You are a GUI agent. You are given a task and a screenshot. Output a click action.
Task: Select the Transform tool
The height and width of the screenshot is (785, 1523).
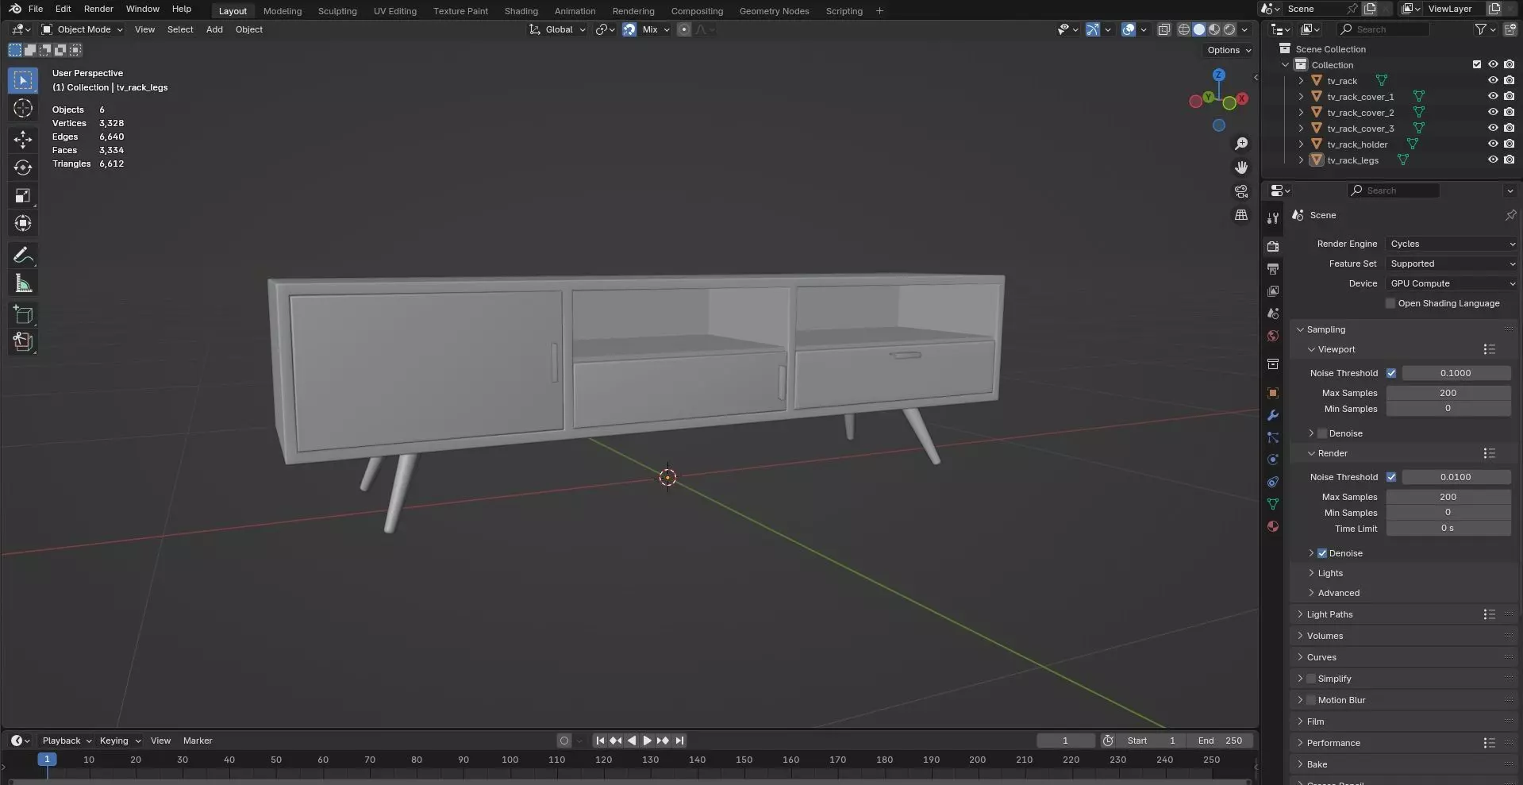coord(23,223)
